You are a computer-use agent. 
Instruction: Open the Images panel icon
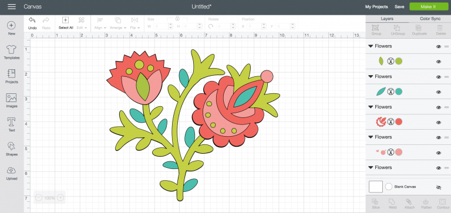click(12, 98)
